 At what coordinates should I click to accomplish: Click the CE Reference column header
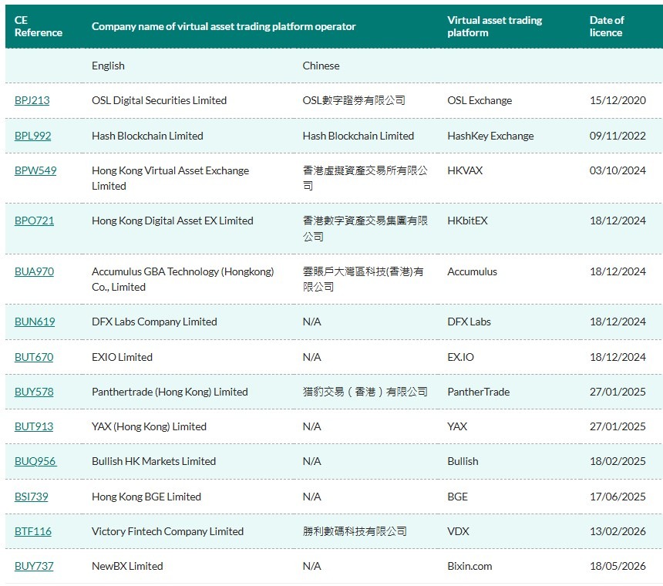point(38,26)
